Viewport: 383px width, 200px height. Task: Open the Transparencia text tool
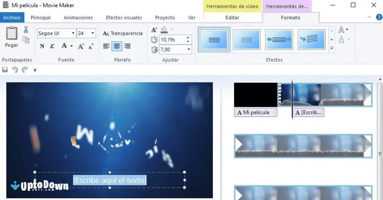[x=123, y=33]
